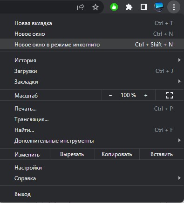
Task: Select Печать... from the menu
Action: point(92,109)
